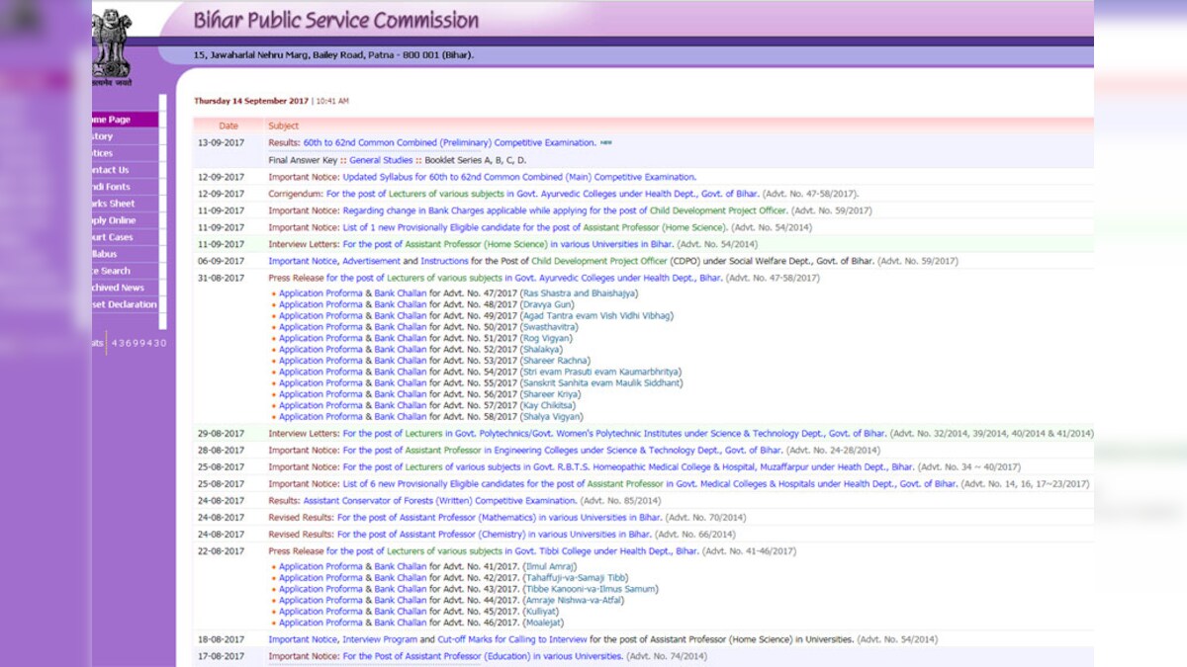Open the Home Page menu item
Image resolution: width=1187 pixels, height=667 pixels.
pos(125,120)
